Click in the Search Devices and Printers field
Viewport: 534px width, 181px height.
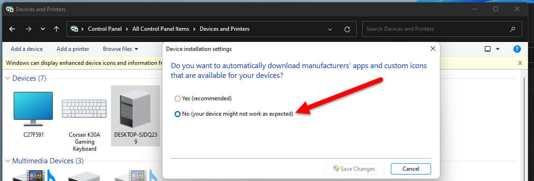pyautogui.click(x=436, y=29)
